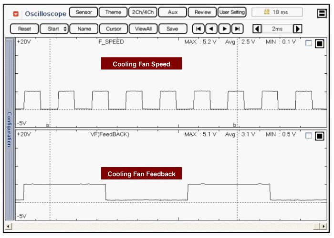Step back one waveform frame

tap(211, 29)
